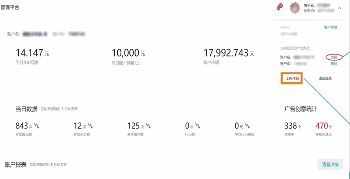Screen dimensions: 350x179
Task: Click the 14.147 当日实时花费 figure
Action: point(29,53)
